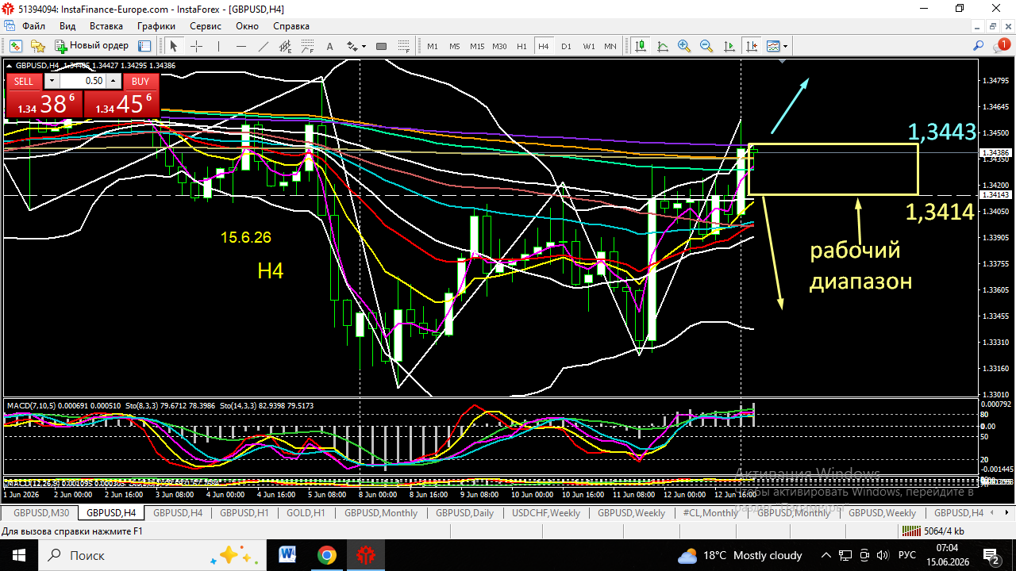Click the volume stepper beside 0.50
The height and width of the screenshot is (571, 1016).
(x=114, y=81)
